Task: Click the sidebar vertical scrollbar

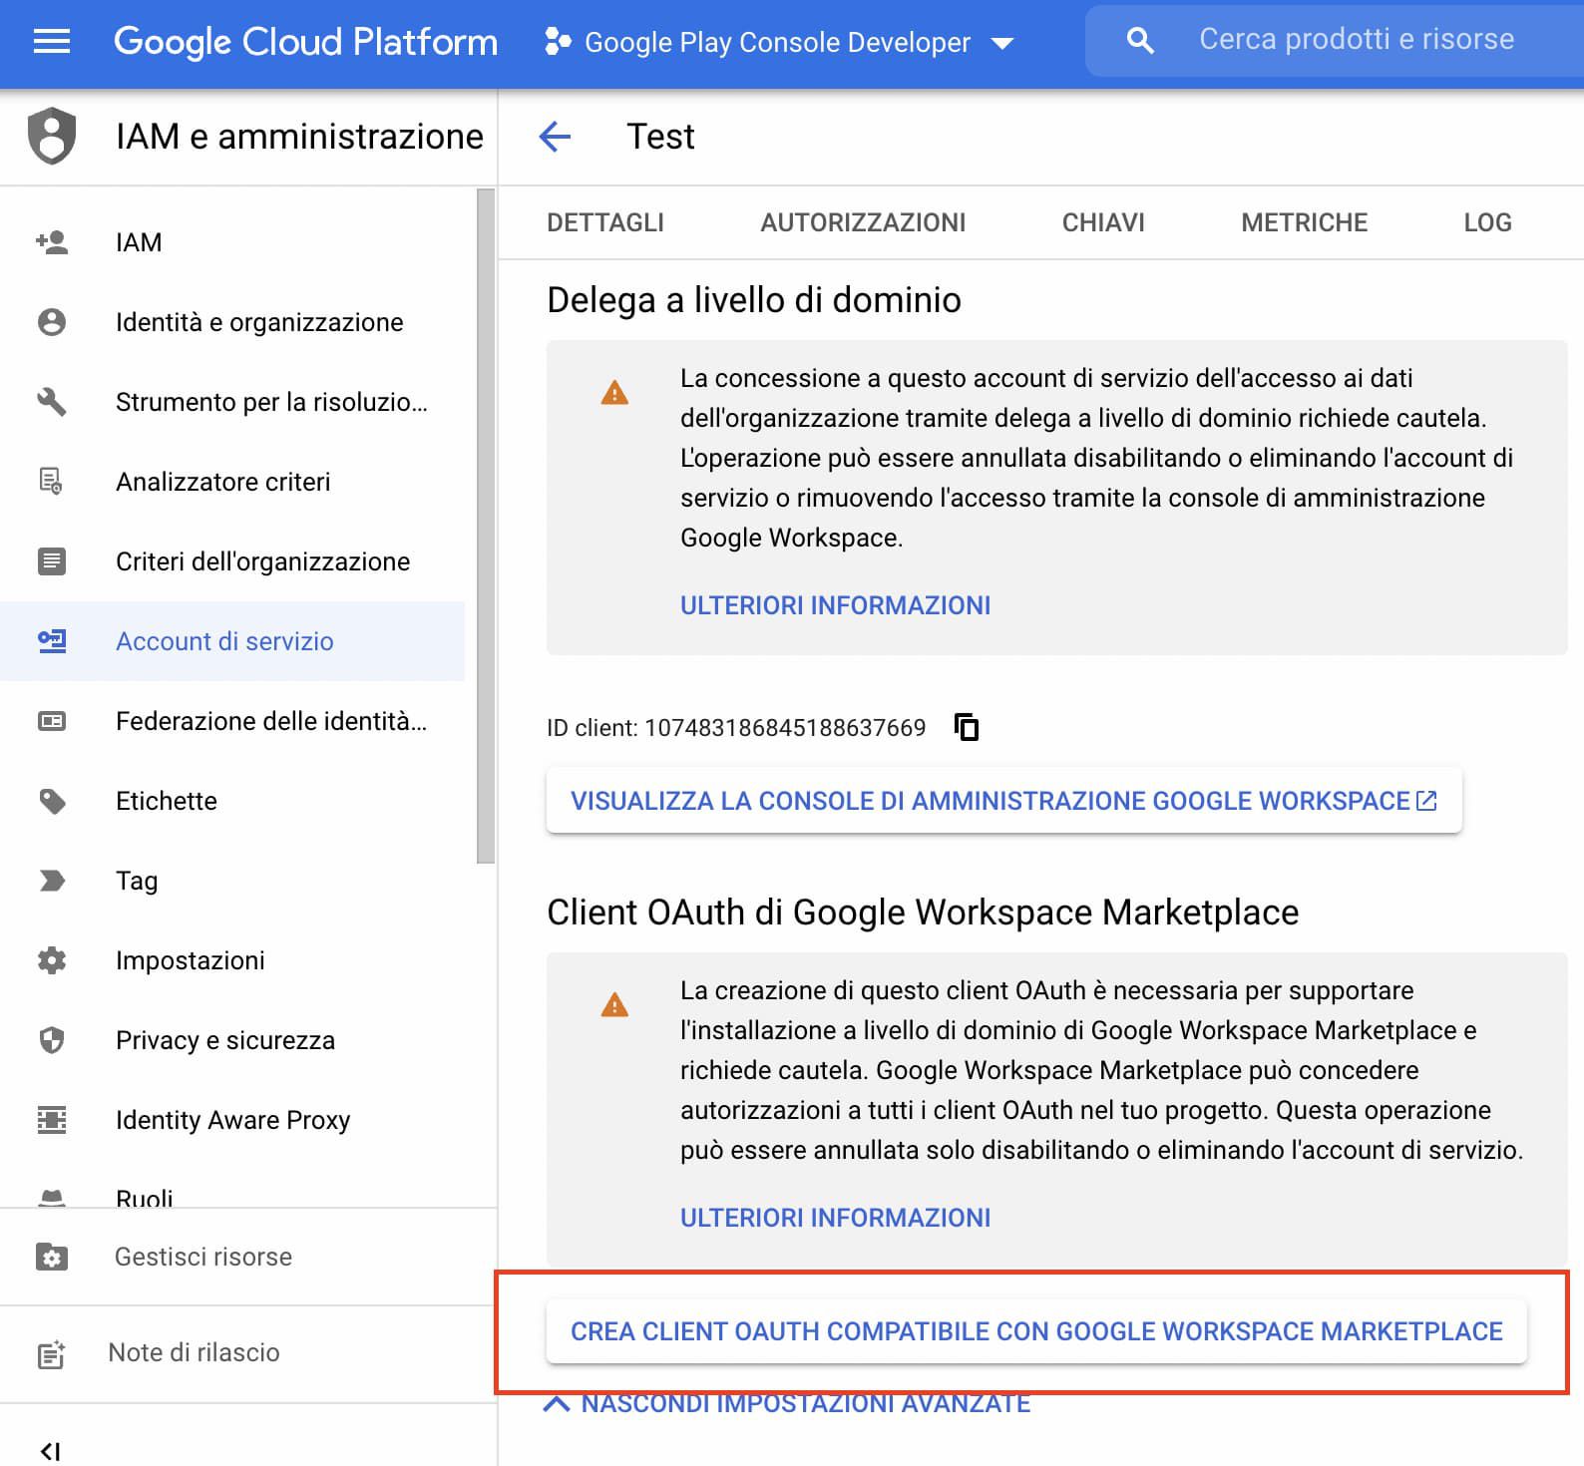Action: pyautogui.click(x=486, y=525)
